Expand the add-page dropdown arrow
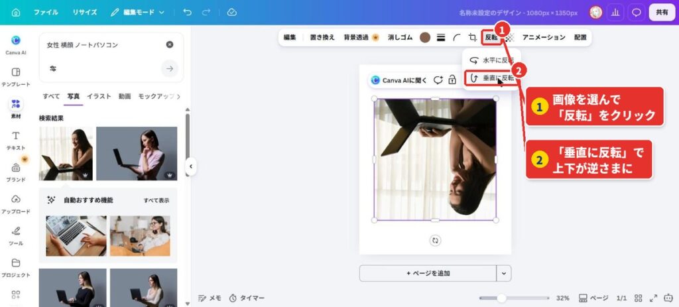Image resolution: width=679 pixels, height=307 pixels. tap(504, 273)
